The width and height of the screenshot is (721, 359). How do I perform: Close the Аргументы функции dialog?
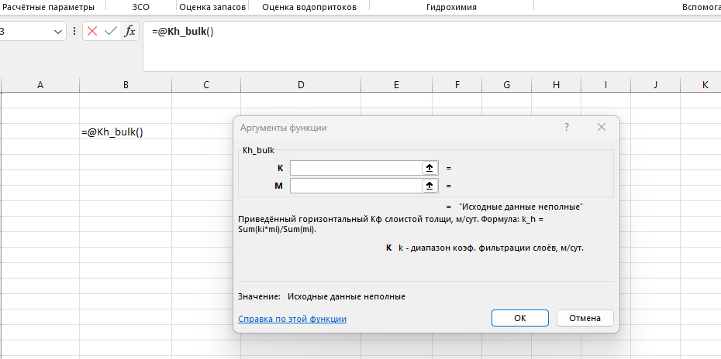coord(601,127)
